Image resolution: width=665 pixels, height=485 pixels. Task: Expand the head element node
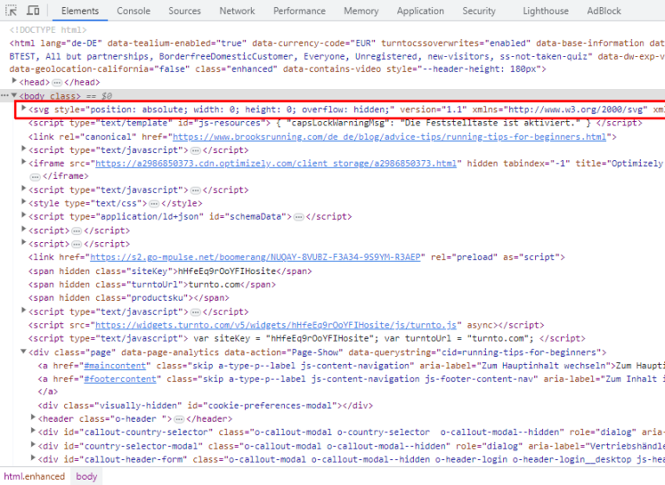14,81
